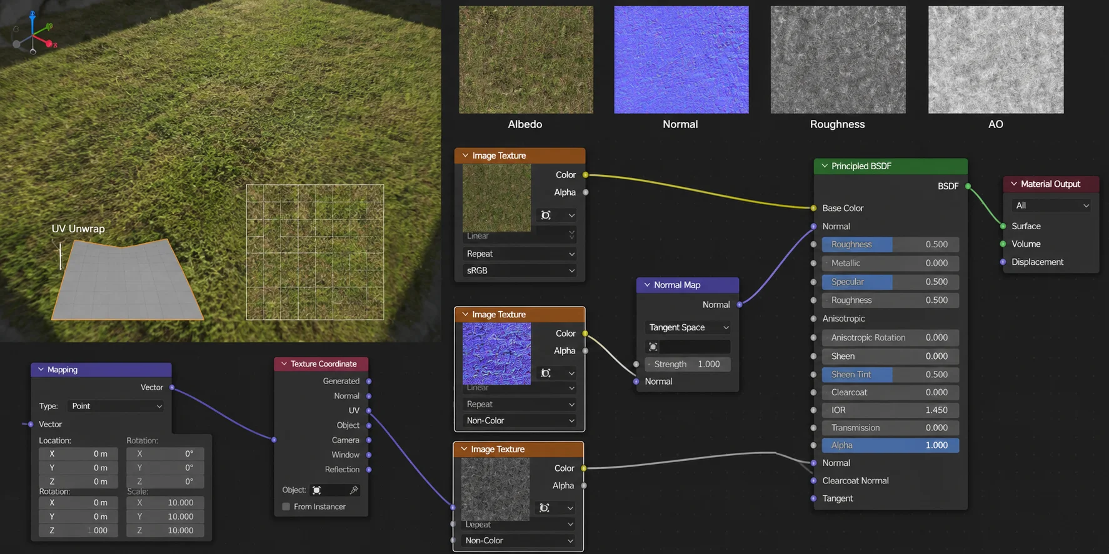The height and width of the screenshot is (554, 1109).
Task: Select the gray UV Unwrap plane
Action: pyautogui.click(x=127, y=281)
